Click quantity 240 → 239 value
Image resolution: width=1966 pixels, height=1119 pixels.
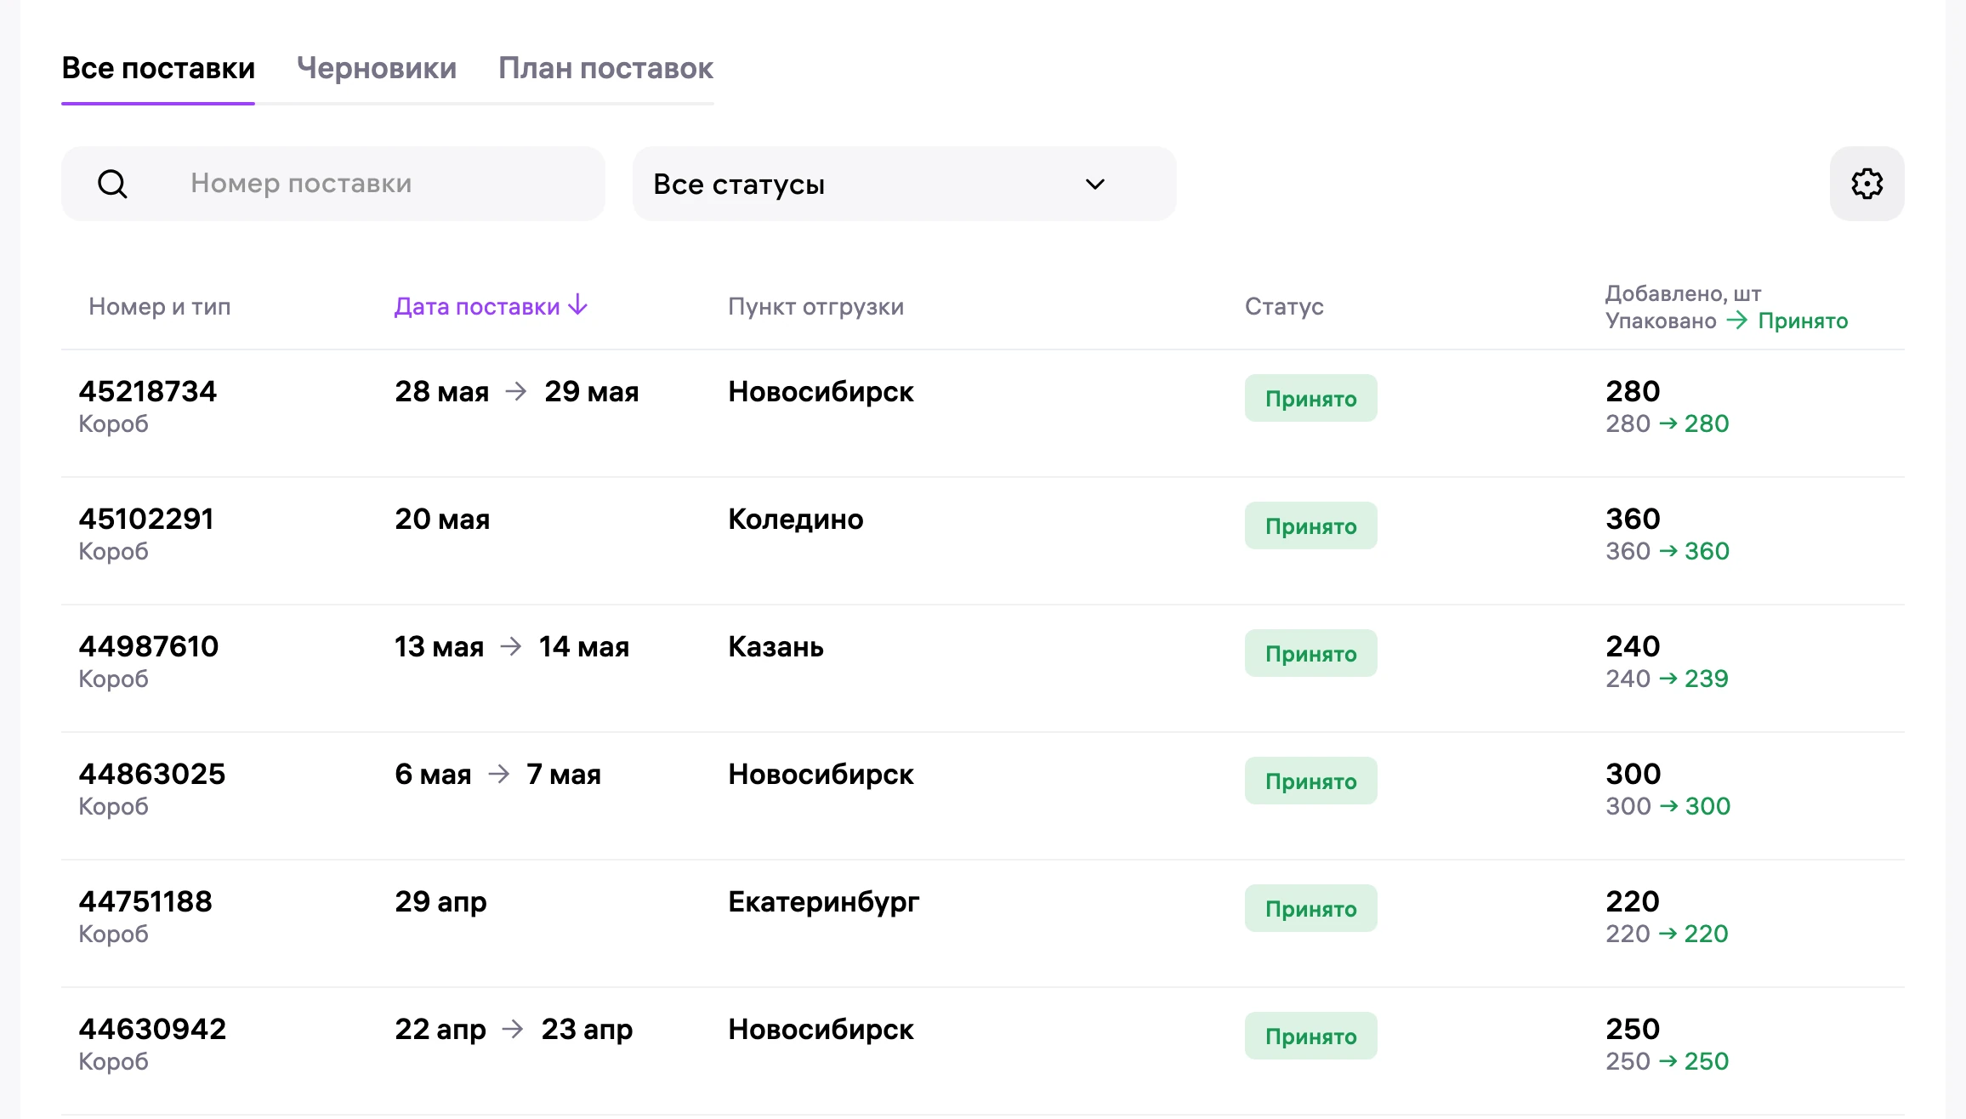coord(1667,679)
